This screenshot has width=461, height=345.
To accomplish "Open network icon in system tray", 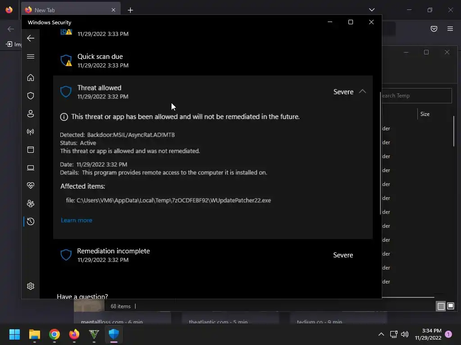I will coord(393,334).
